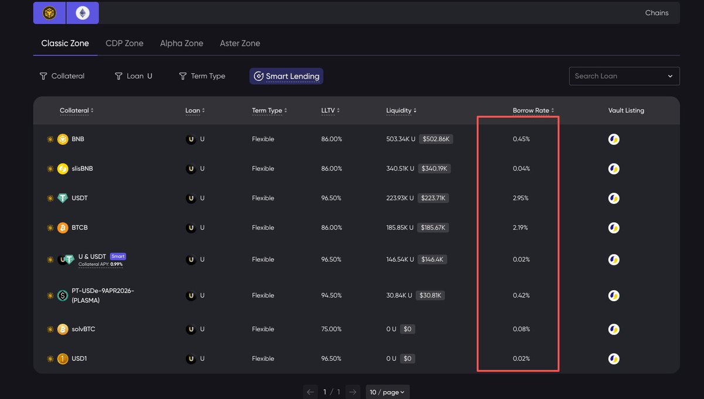The image size is (704, 399).
Task: Open vault listing icon in U & USDT row
Action: (x=614, y=260)
